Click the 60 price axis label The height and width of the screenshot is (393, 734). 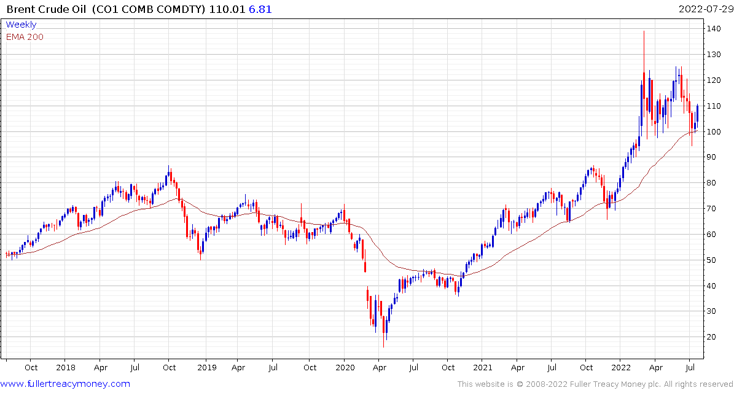pos(712,235)
